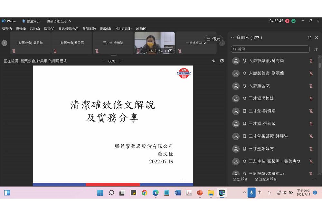Screen dimensions: 322x216
Task: Toggle mute for 三才堂製藥廠-鍾瑋琳
Action: click(x=311, y=136)
